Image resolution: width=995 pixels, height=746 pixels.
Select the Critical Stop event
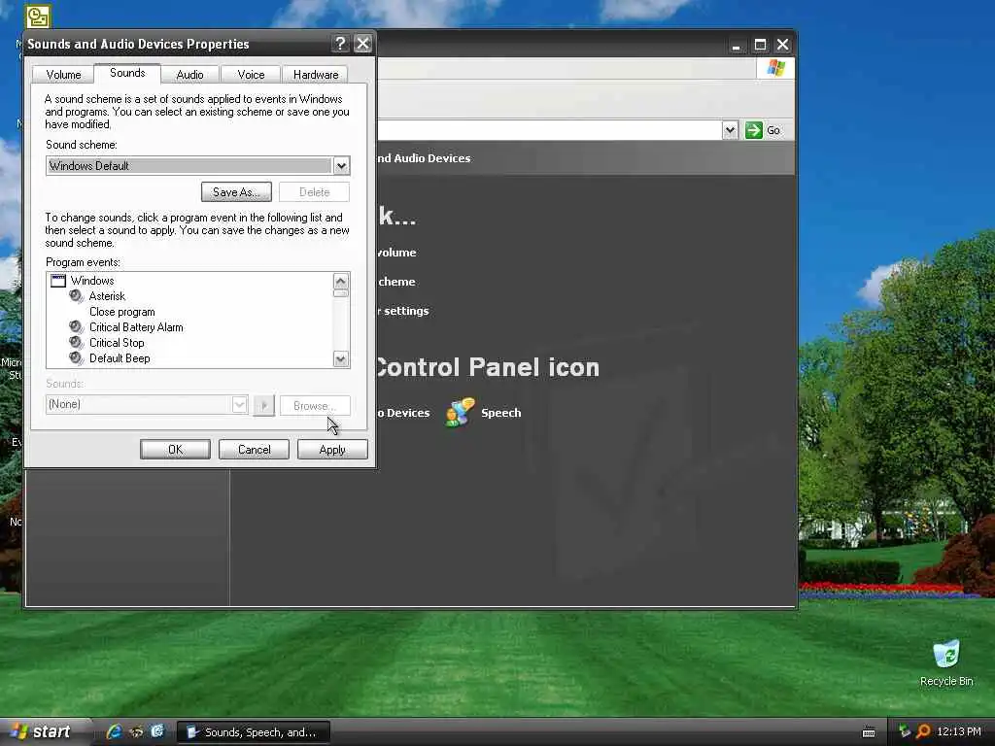point(117,343)
